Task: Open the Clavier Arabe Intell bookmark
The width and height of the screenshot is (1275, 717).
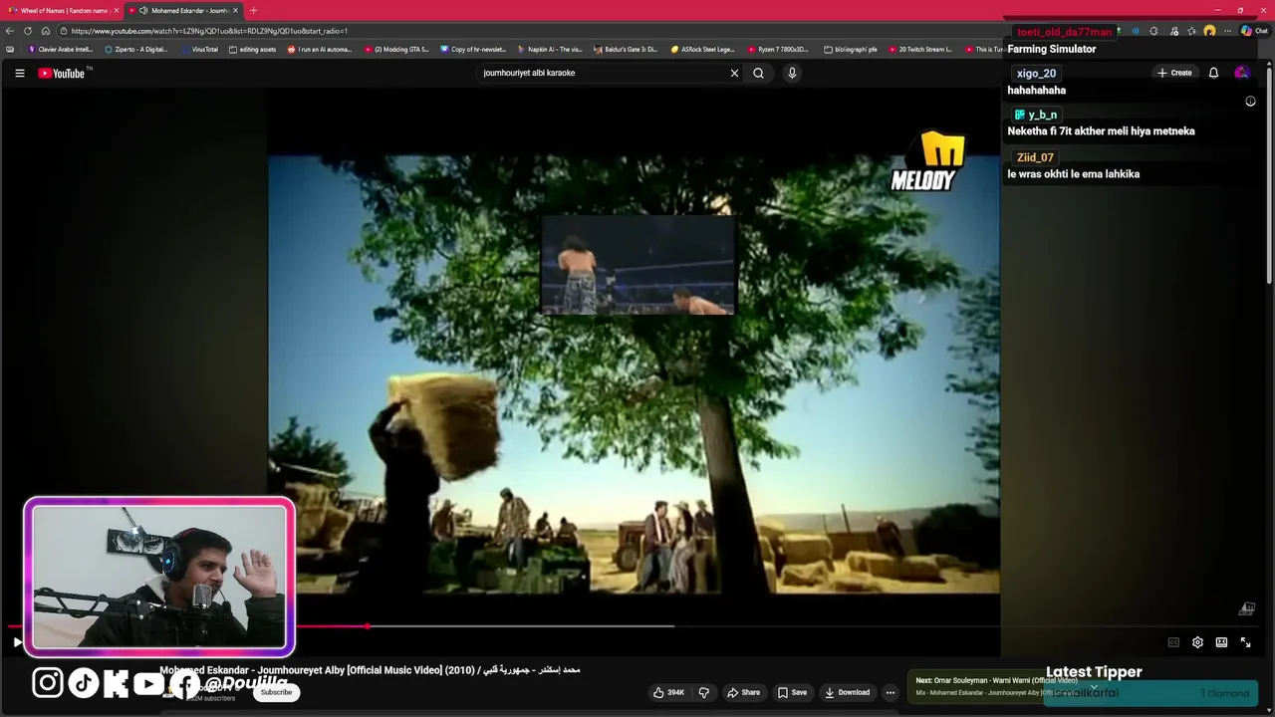Action: [61, 49]
